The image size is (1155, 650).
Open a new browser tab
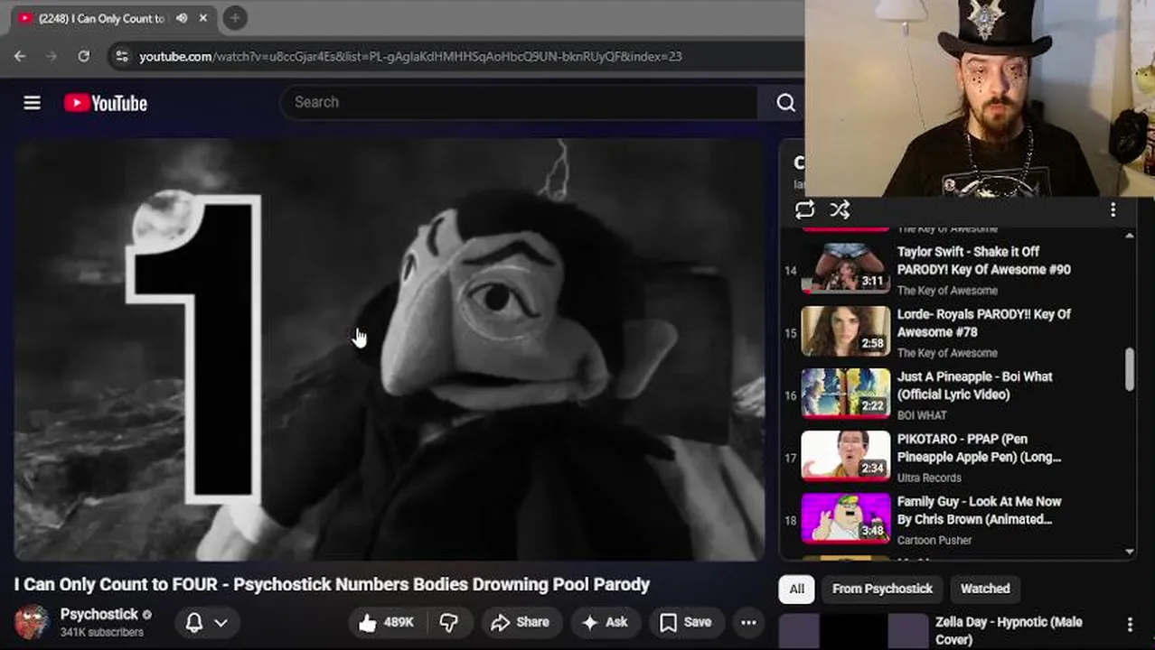click(234, 18)
